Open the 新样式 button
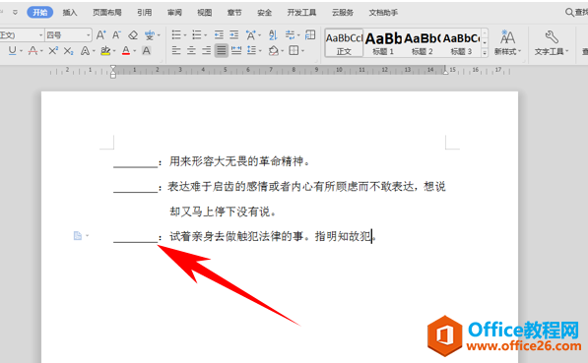Image resolution: width=588 pixels, height=363 pixels. click(x=507, y=42)
